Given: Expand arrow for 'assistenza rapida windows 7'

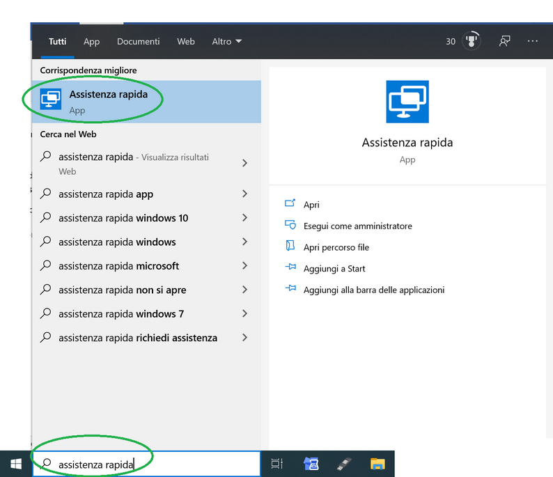Looking at the screenshot, I should click(x=244, y=313).
